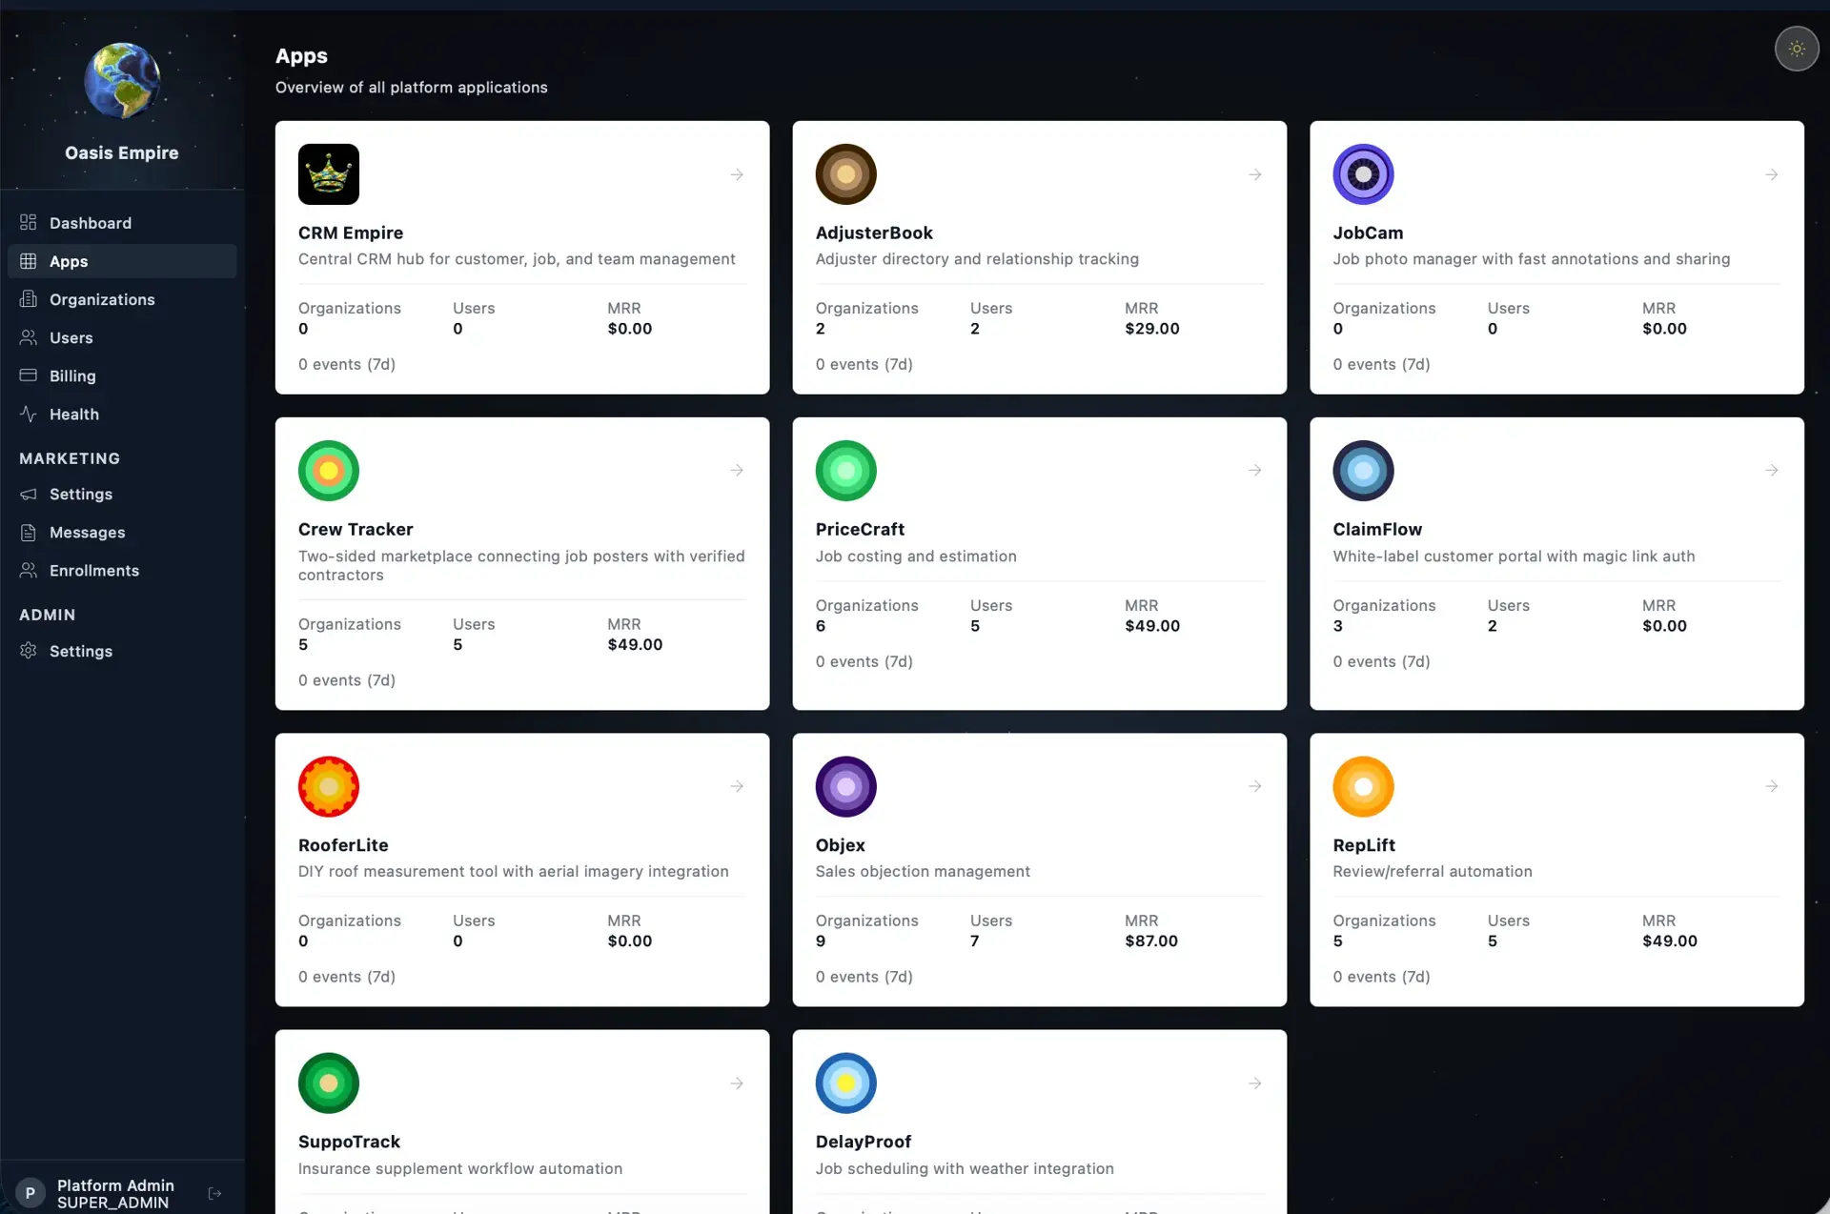Click the CRM Empire crown app icon
Viewport: 1830px width, 1214px height.
click(x=329, y=174)
